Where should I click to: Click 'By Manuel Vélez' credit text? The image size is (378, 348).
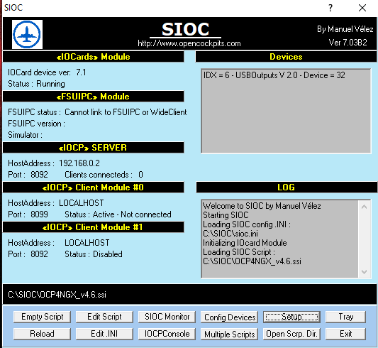coord(345,29)
